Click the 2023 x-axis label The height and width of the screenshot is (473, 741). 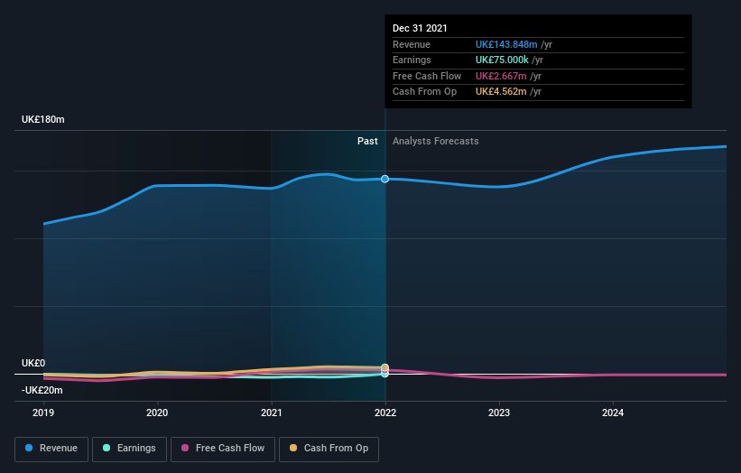[499, 413]
